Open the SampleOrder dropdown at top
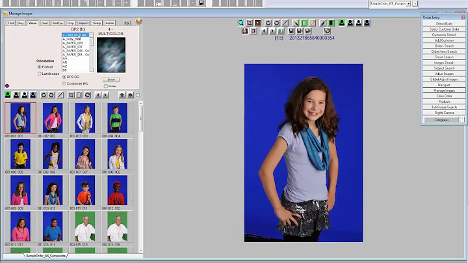 [408, 4]
